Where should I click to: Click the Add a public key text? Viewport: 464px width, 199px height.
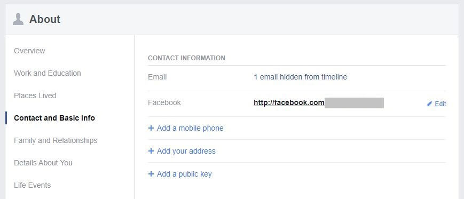point(184,174)
